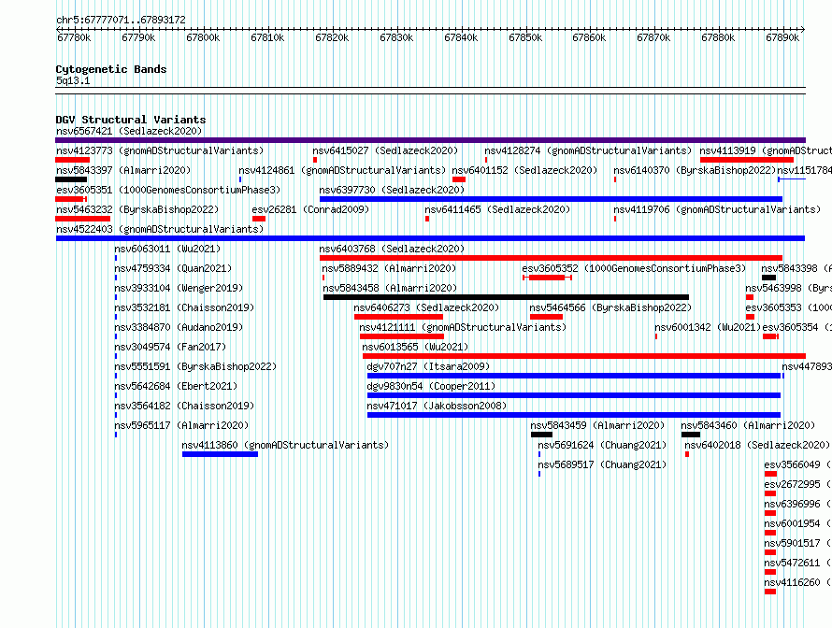The height and width of the screenshot is (628, 832).
Task: Click esv3605352 1000Genomes label
Action: (x=634, y=268)
